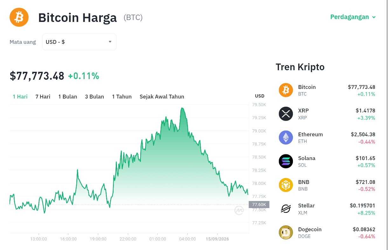Click the Bitcoin icon in Tren Kripto list
The width and height of the screenshot is (388, 250).
tap(286, 90)
